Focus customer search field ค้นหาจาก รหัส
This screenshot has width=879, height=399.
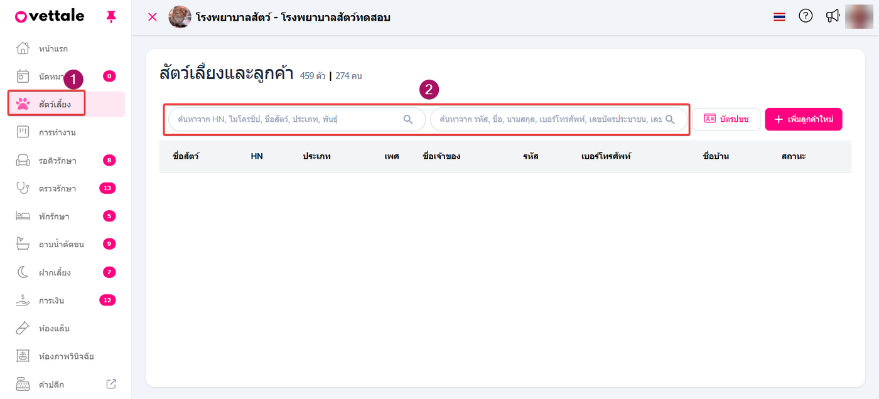point(559,119)
